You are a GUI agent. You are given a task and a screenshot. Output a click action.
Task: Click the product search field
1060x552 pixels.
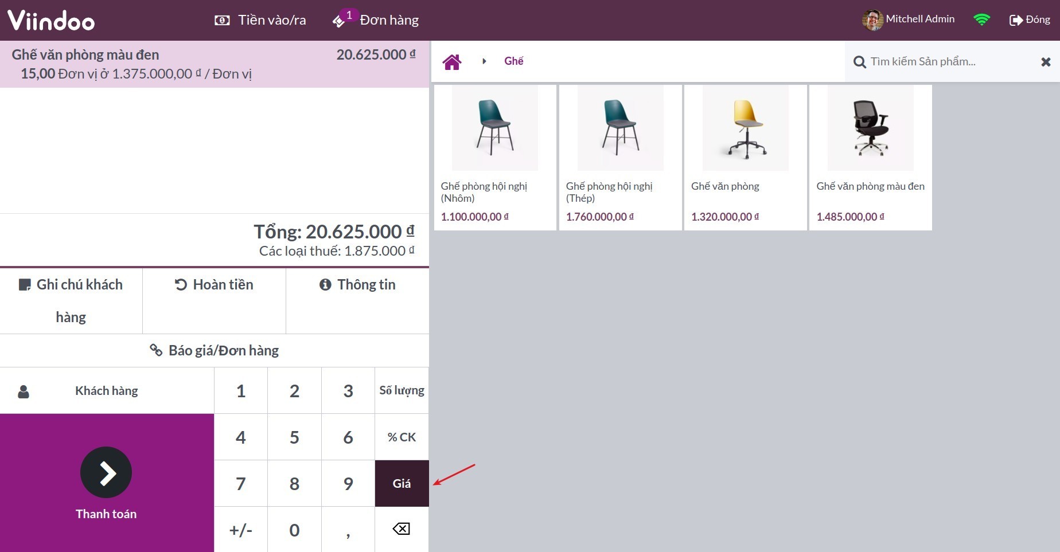click(x=952, y=61)
